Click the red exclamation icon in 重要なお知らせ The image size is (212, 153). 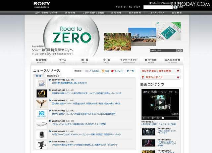143,77
